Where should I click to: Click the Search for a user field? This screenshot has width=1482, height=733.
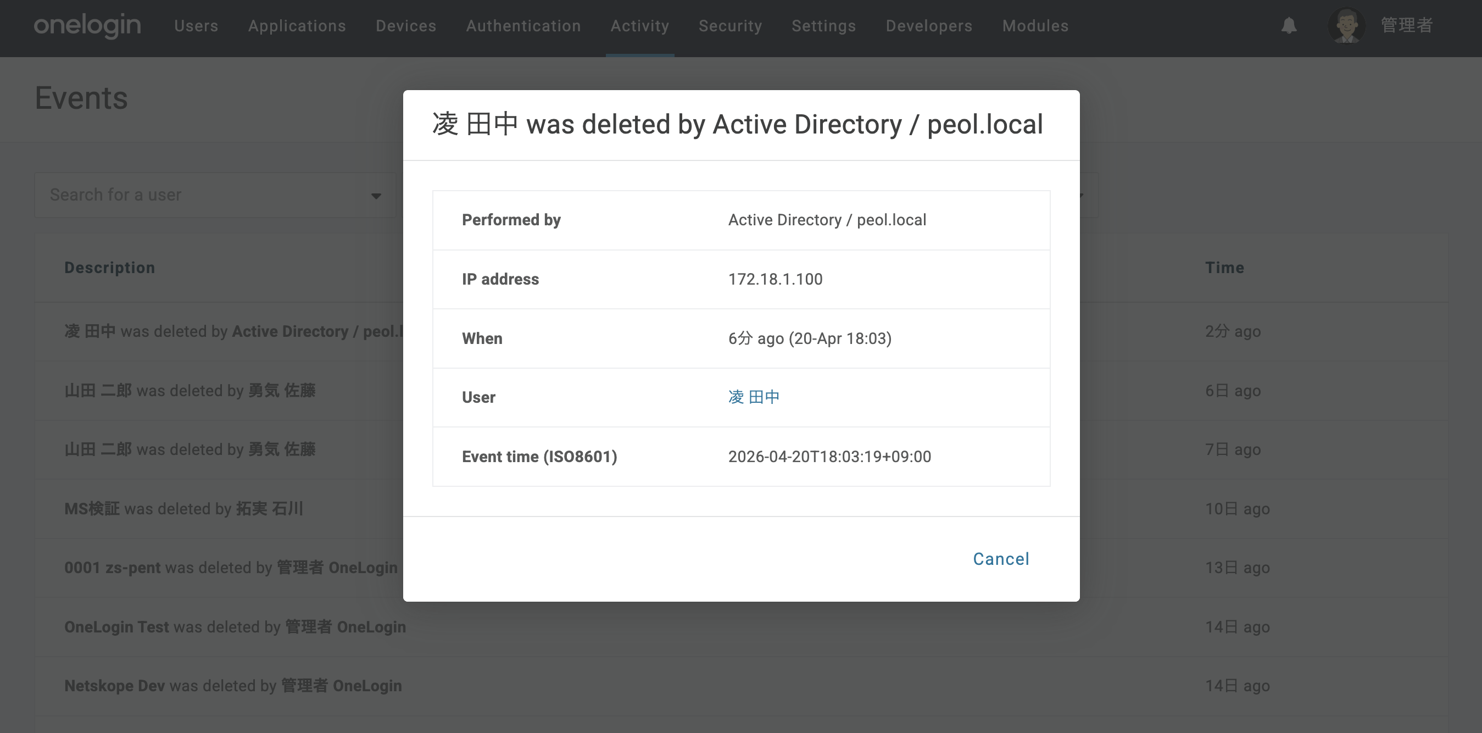[215, 195]
